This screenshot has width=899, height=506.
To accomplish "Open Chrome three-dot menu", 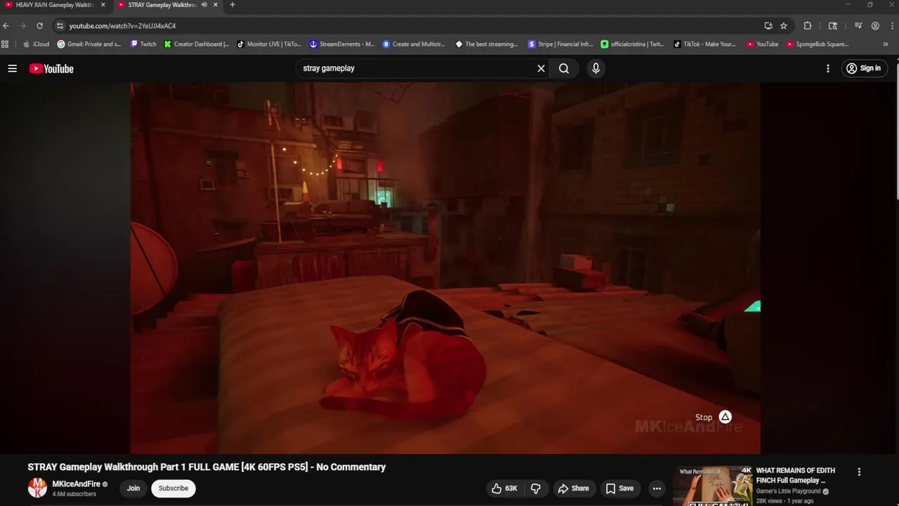I will (891, 26).
